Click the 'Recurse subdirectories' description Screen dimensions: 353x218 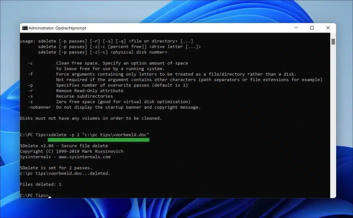point(84,96)
